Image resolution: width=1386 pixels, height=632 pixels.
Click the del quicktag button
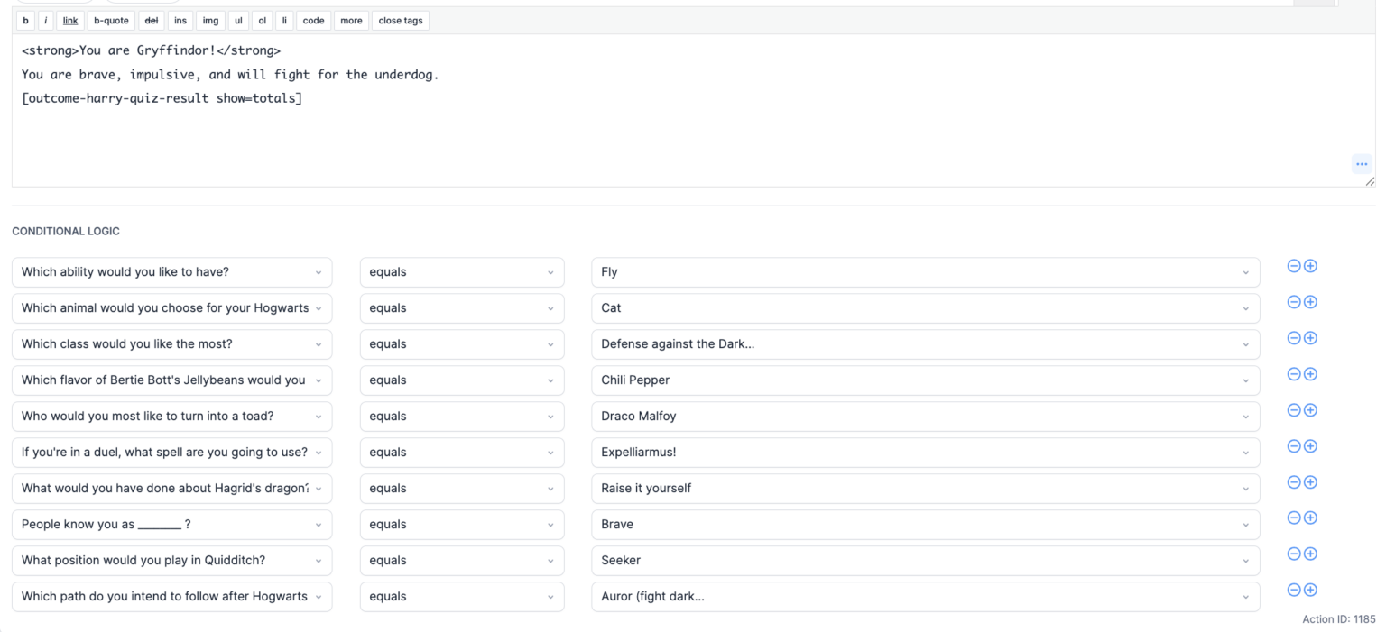[x=152, y=21]
